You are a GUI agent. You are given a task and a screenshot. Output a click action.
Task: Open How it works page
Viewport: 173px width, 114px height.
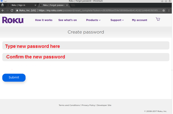44,20
